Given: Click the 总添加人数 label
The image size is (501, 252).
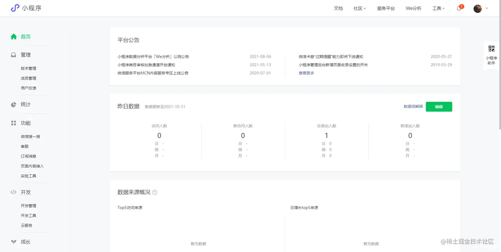Looking at the screenshot, I should (x=326, y=126).
